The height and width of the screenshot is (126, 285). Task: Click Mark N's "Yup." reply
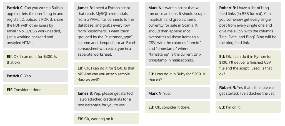tap(177, 93)
